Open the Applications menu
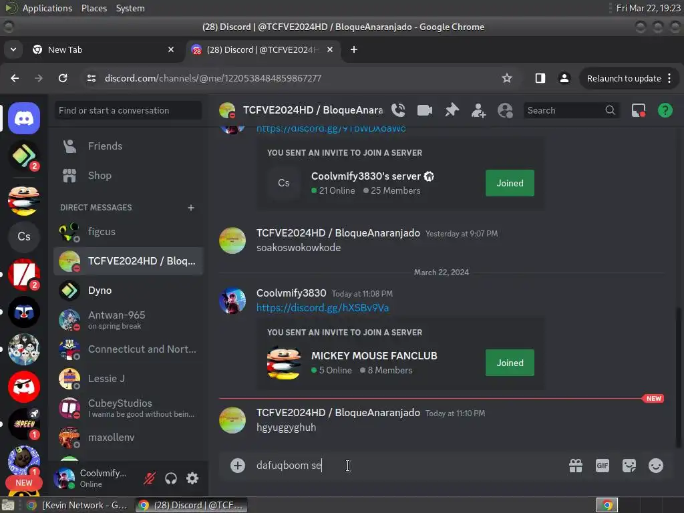The height and width of the screenshot is (513, 684). (x=47, y=8)
